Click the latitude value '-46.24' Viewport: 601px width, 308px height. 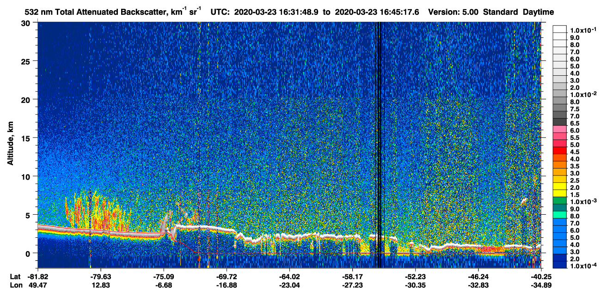(x=478, y=277)
